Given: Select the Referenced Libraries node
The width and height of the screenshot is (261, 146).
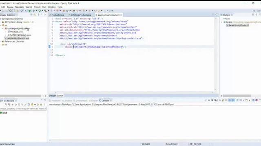Looking at the screenshot, I should [14, 41].
